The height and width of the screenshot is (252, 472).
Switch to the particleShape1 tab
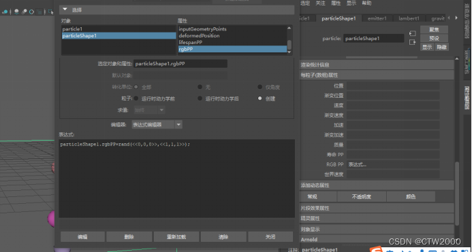coord(339,18)
